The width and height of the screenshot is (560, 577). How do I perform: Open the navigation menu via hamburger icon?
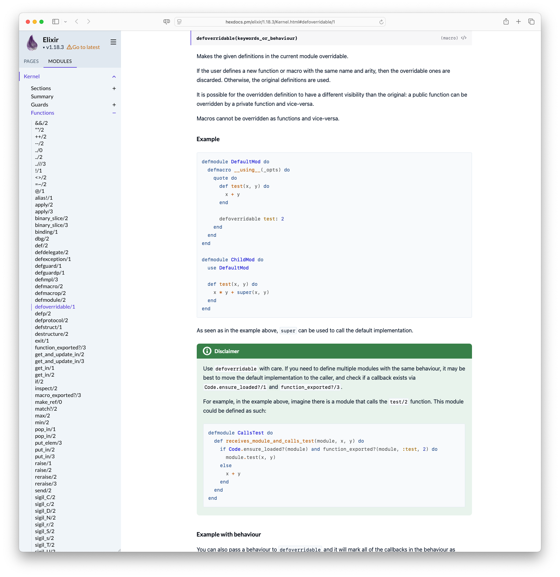[x=113, y=42]
